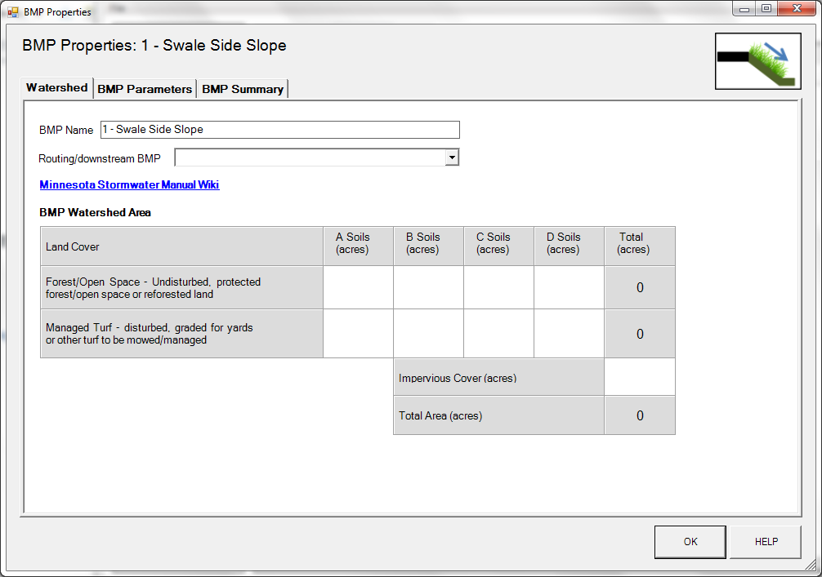The width and height of the screenshot is (822, 577).
Task: Select the Forest/Open Space C Soils cell
Action: (x=498, y=287)
